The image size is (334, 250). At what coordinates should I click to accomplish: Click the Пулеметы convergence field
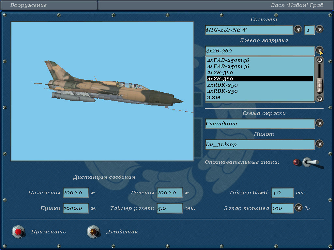(76, 193)
